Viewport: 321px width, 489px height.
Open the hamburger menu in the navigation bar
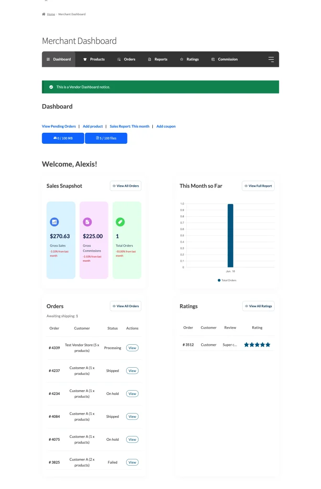point(271,59)
